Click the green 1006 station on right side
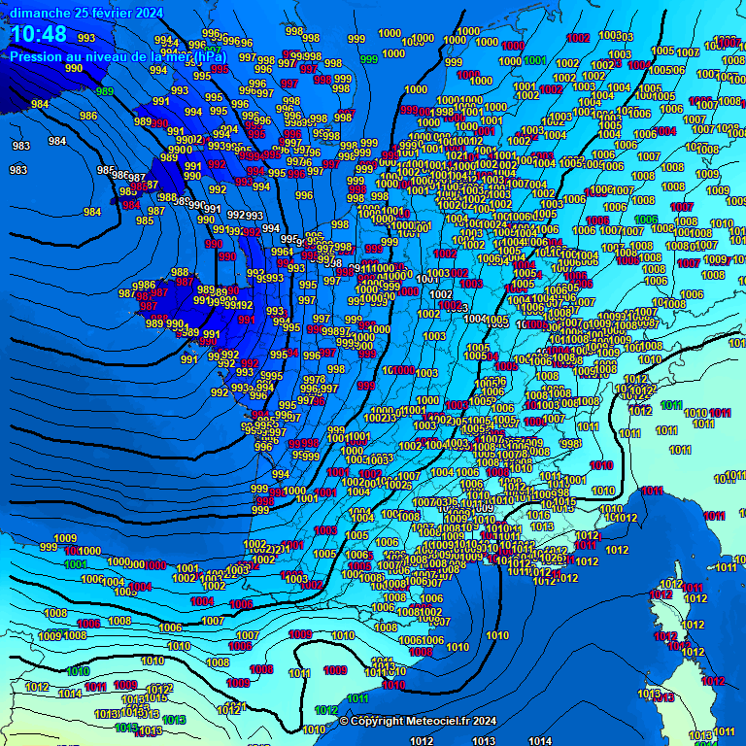746x746 pixels. tap(646, 220)
